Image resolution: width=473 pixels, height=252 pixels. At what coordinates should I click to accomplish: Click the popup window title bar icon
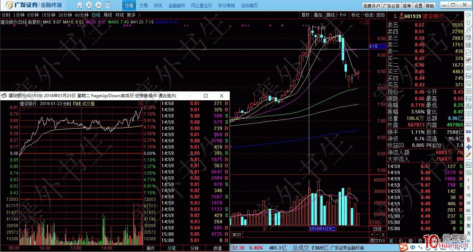pyautogui.click(x=4, y=96)
